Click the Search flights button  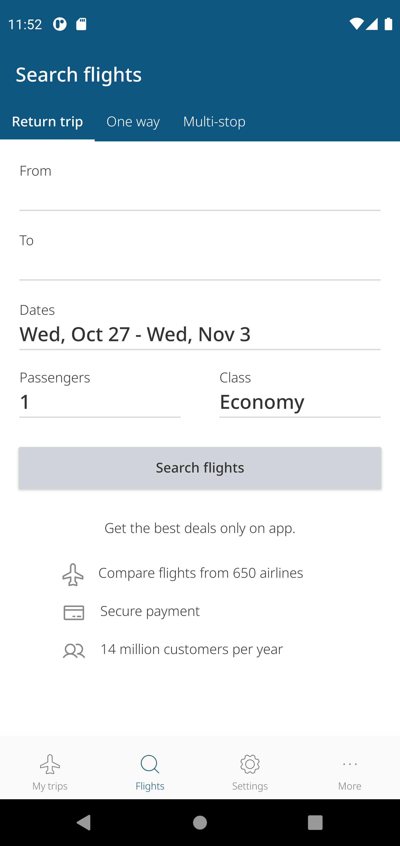tap(200, 468)
